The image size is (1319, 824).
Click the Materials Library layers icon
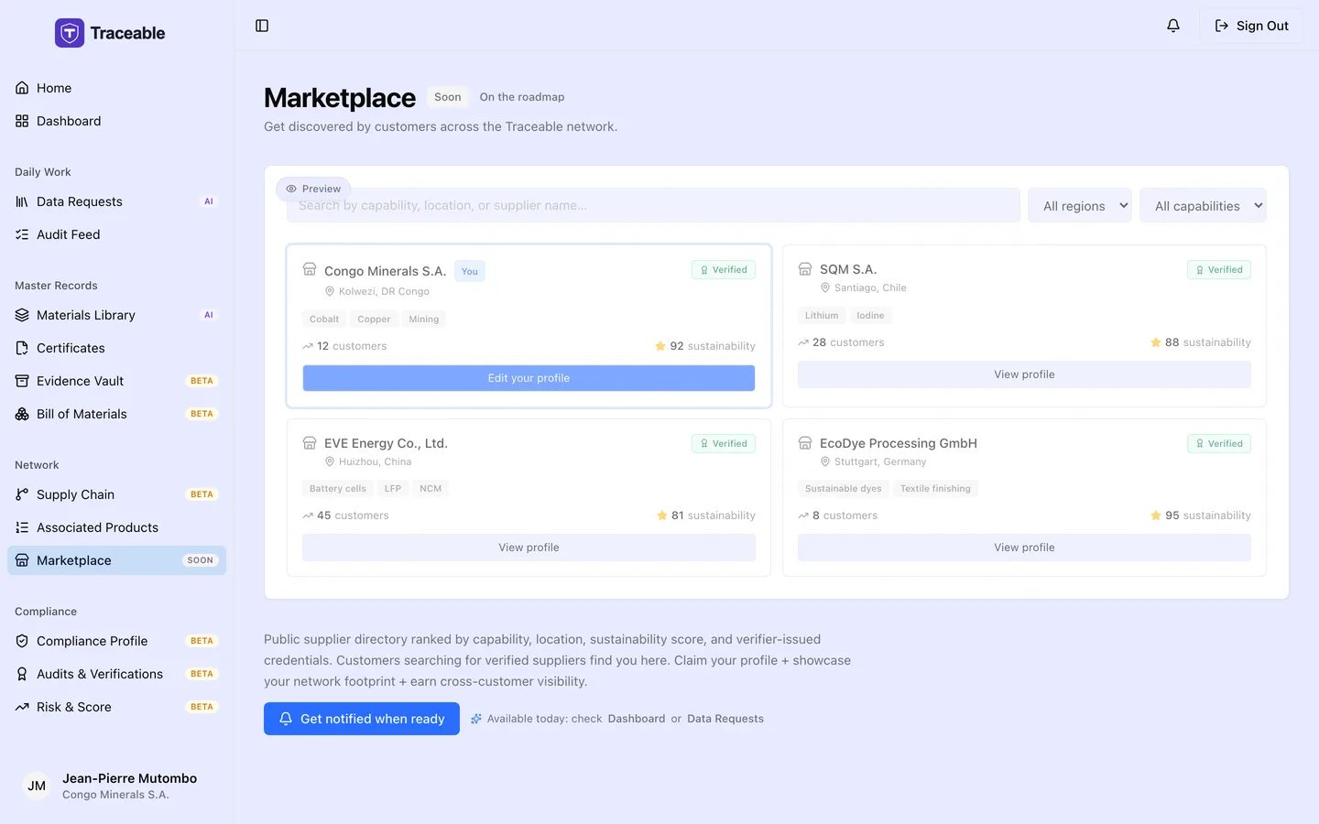22,315
